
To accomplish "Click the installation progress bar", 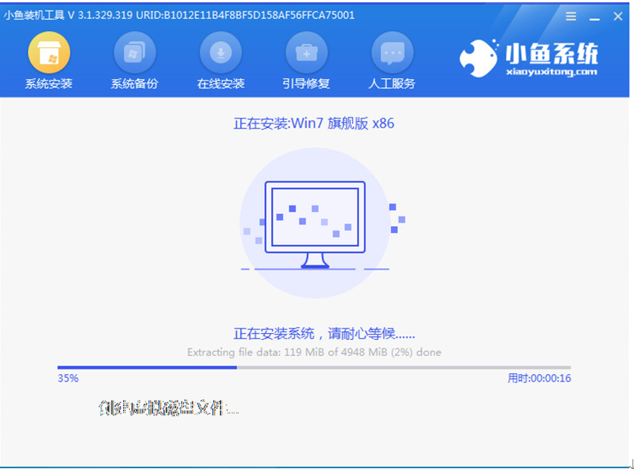I will tap(314, 367).
